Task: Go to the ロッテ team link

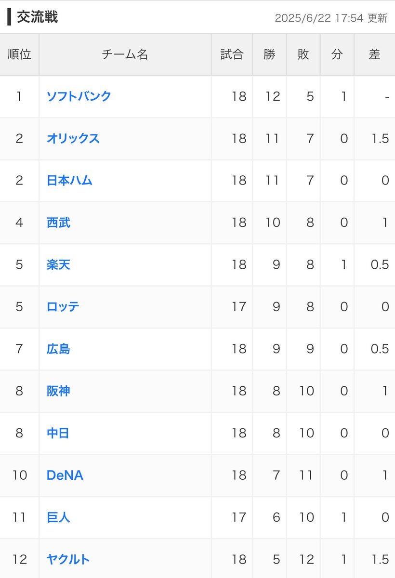Action: click(x=63, y=307)
